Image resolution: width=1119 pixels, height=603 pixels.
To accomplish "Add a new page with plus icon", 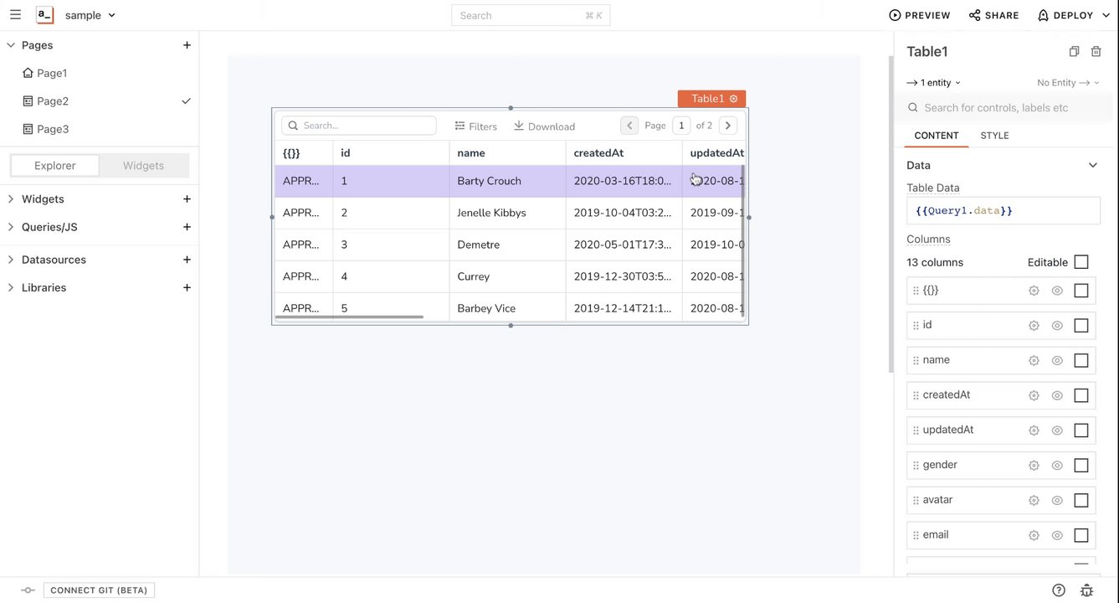I will [187, 45].
